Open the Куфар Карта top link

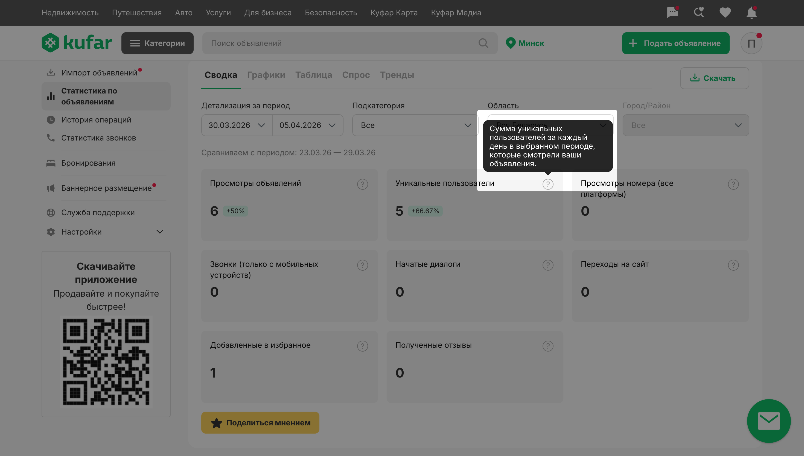point(394,13)
